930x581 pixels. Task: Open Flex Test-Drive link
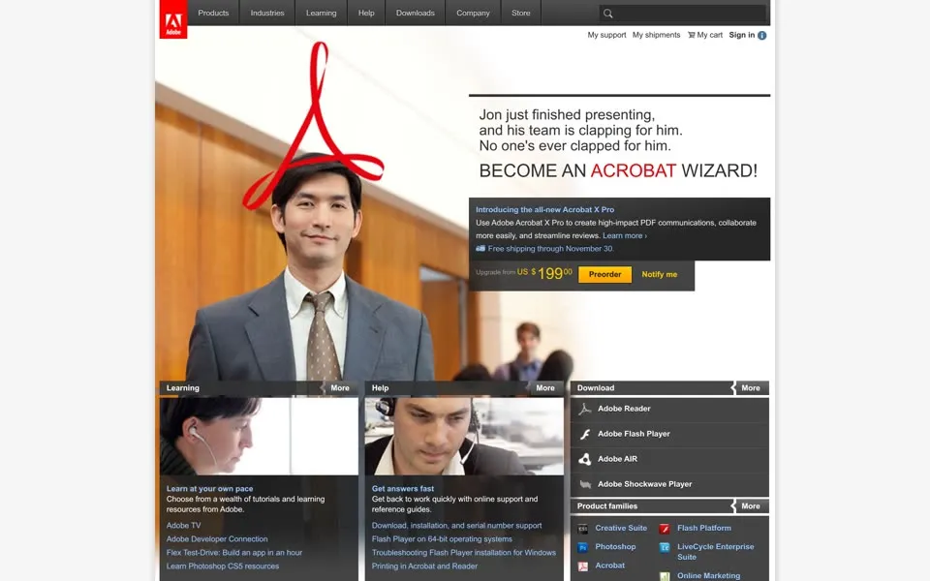point(234,553)
